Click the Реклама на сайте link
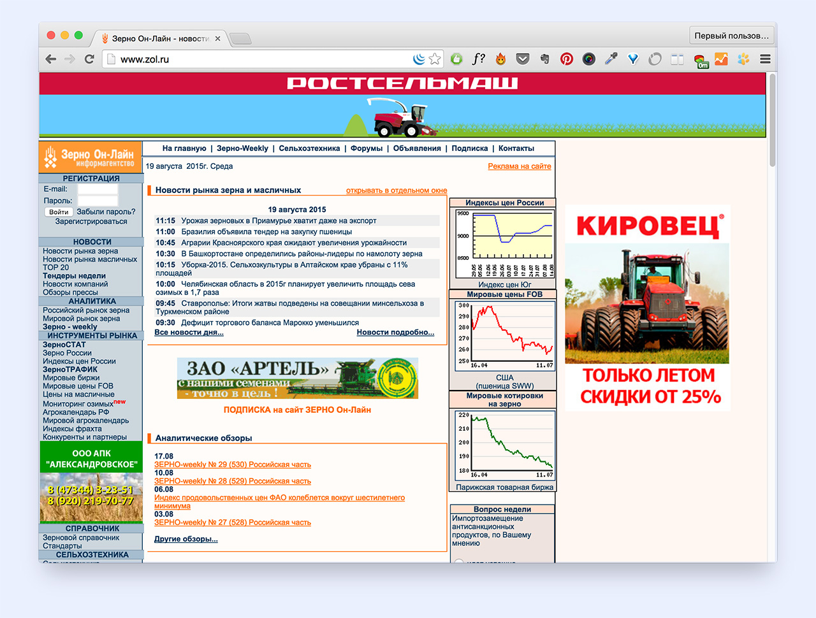 (520, 166)
